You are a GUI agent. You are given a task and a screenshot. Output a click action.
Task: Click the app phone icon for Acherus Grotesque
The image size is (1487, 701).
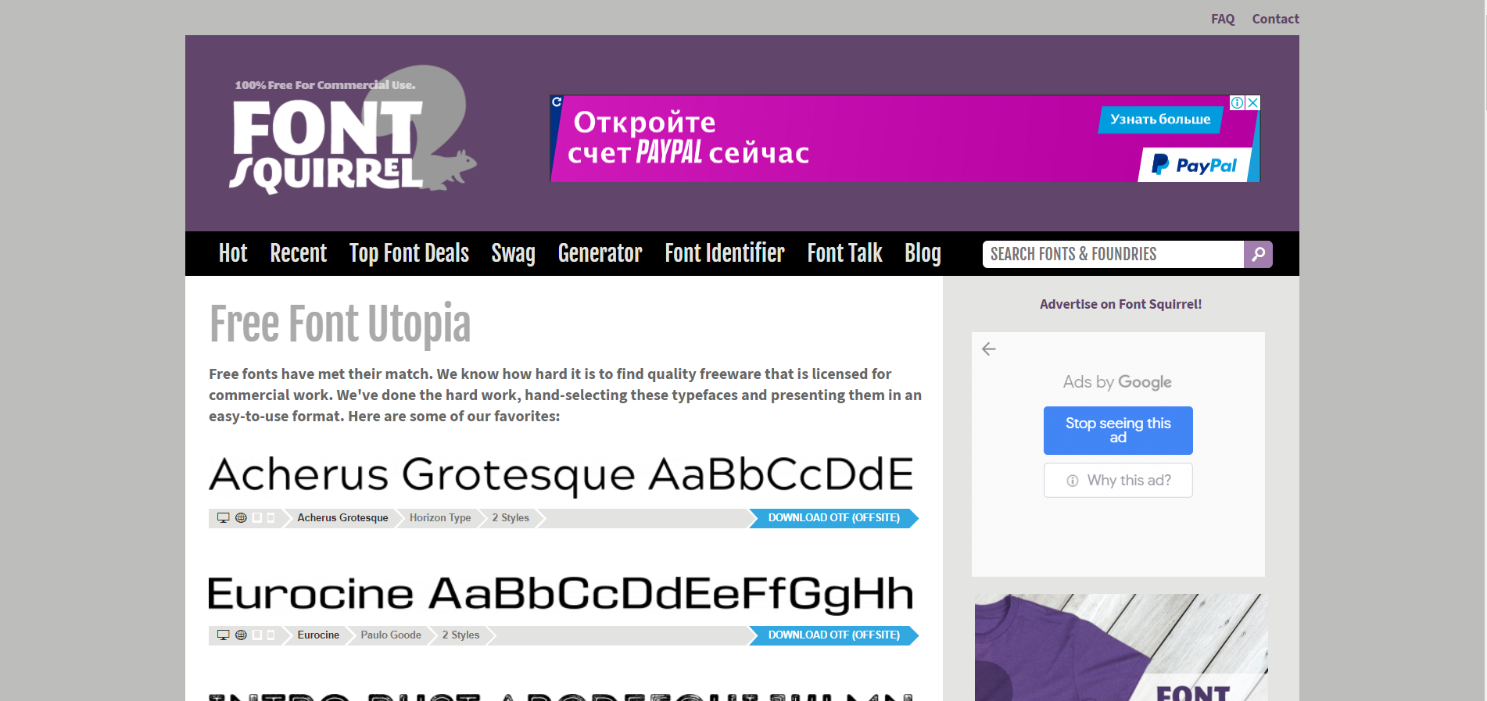click(271, 517)
